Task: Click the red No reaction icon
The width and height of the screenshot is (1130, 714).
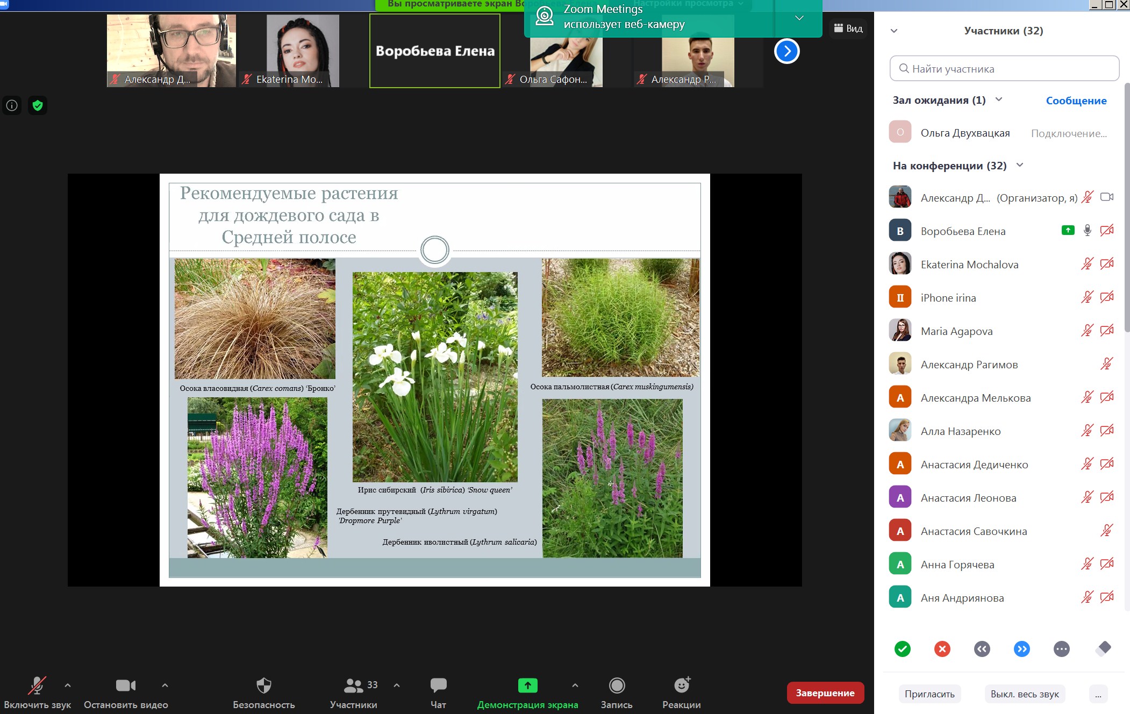Action: coord(942,649)
